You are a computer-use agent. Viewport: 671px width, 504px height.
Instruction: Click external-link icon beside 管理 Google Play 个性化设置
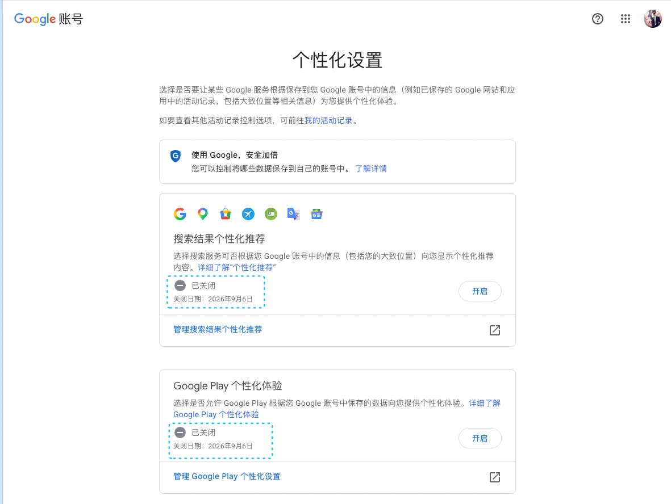point(495,477)
